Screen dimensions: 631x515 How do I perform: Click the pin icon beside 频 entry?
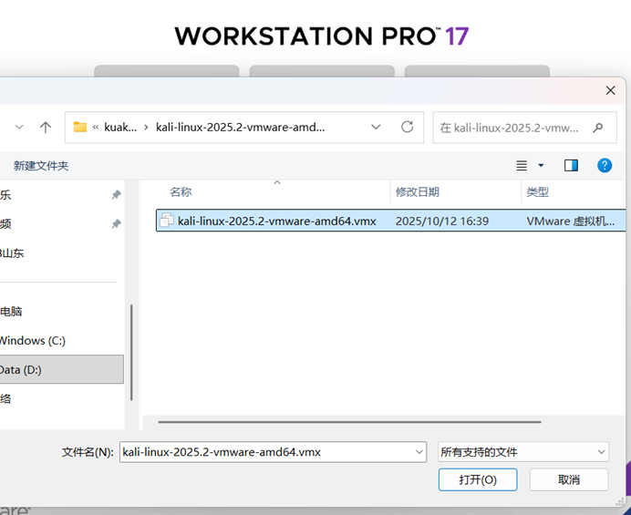click(116, 223)
